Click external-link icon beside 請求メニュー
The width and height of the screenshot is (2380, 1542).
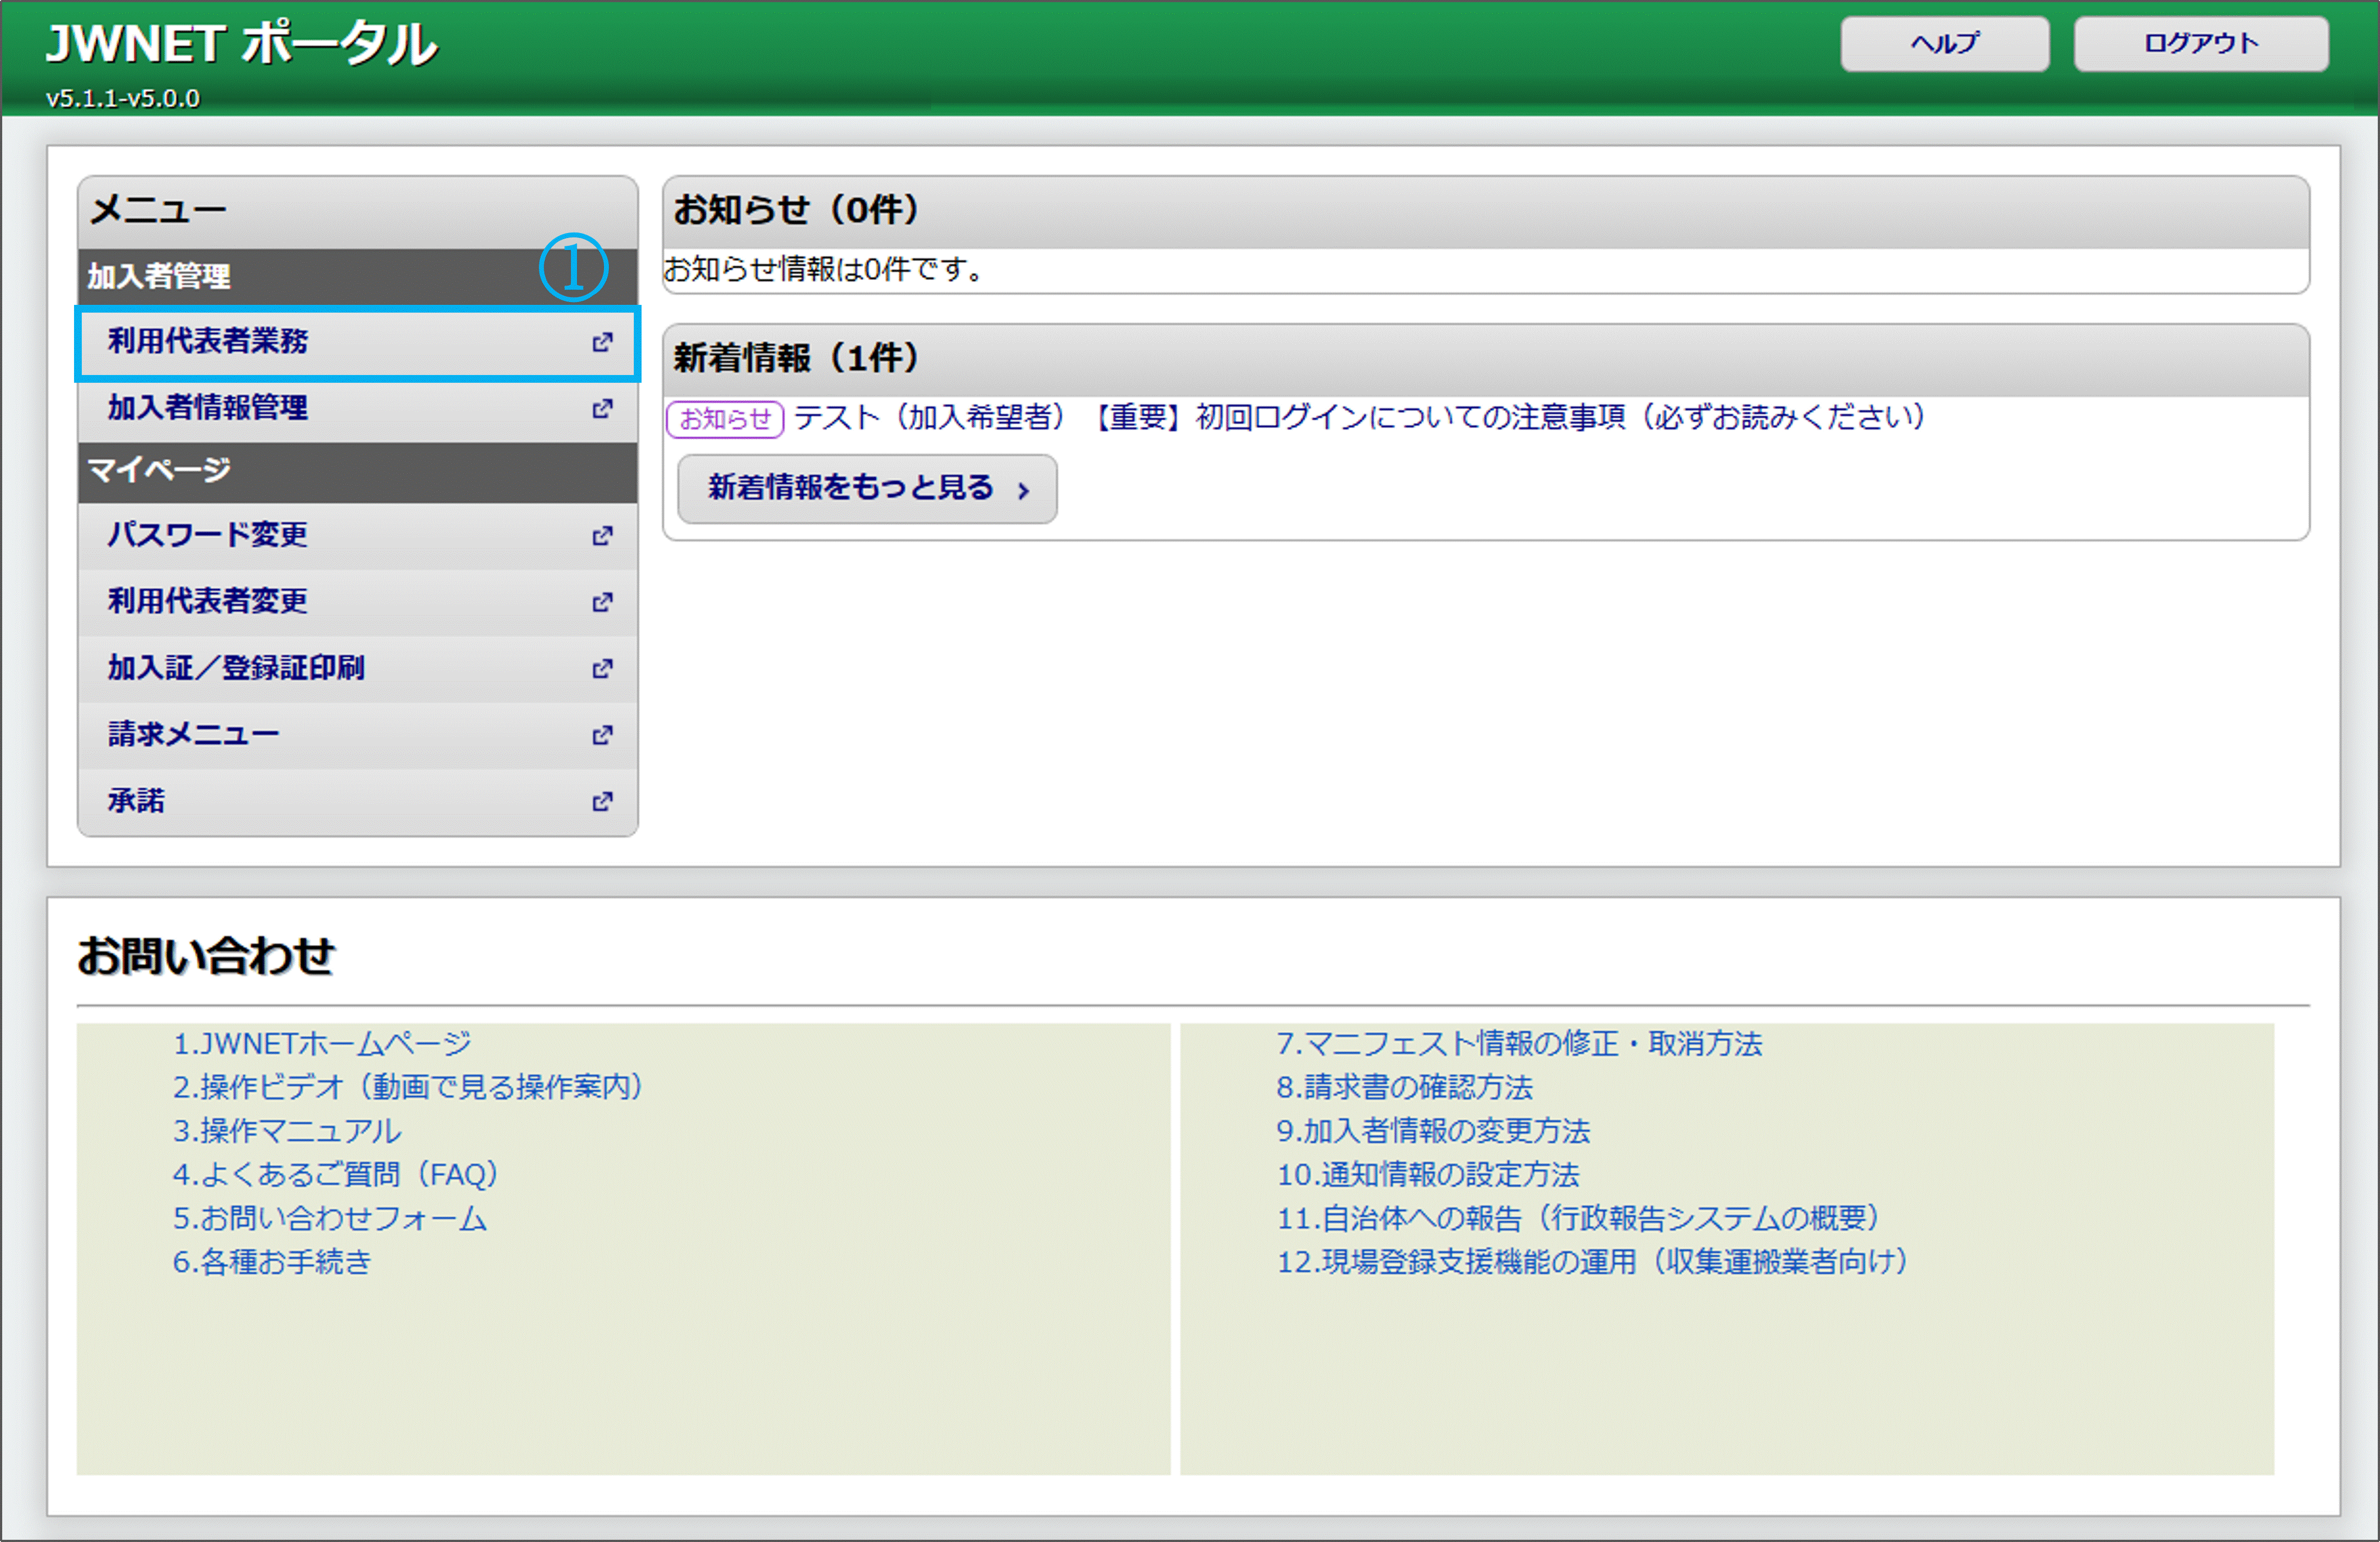click(x=602, y=735)
